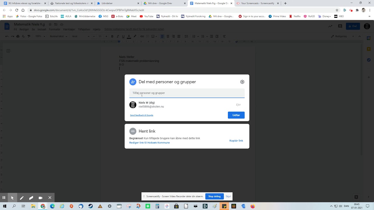
Task: Click the browser home icon
Action: click(23, 10)
